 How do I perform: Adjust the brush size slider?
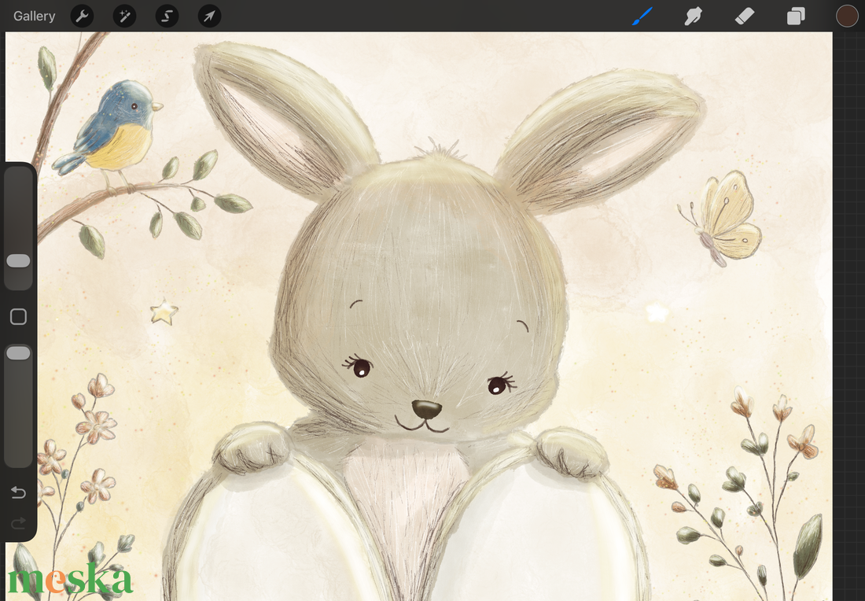coord(18,261)
